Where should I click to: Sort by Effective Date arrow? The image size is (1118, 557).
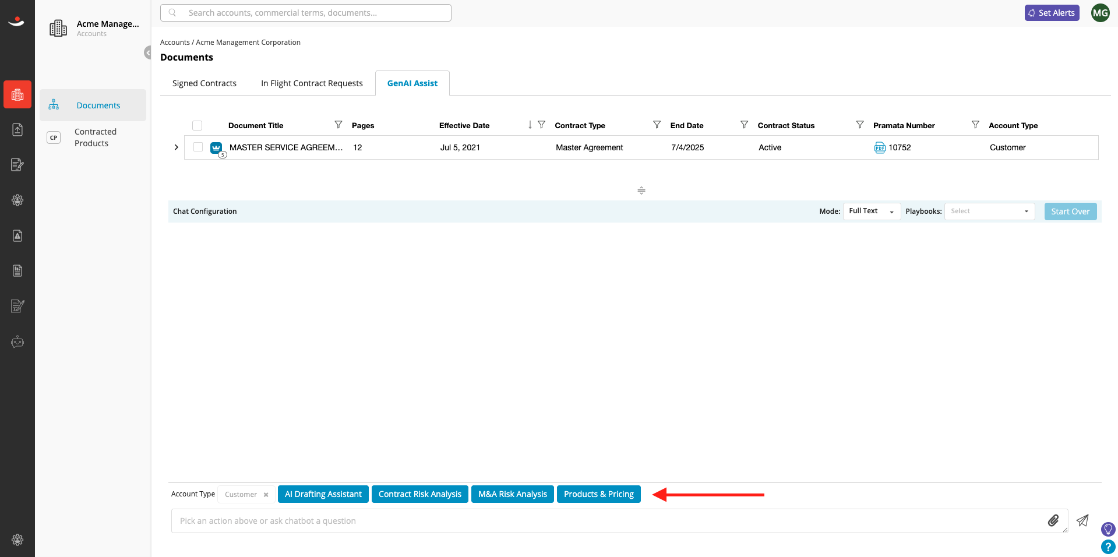[x=530, y=125]
